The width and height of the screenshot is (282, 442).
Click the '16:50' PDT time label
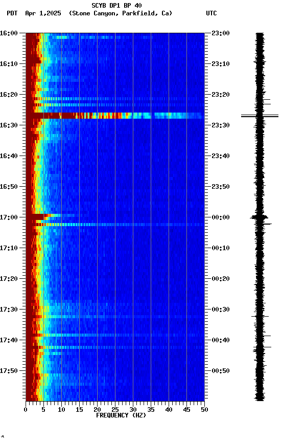(9, 187)
